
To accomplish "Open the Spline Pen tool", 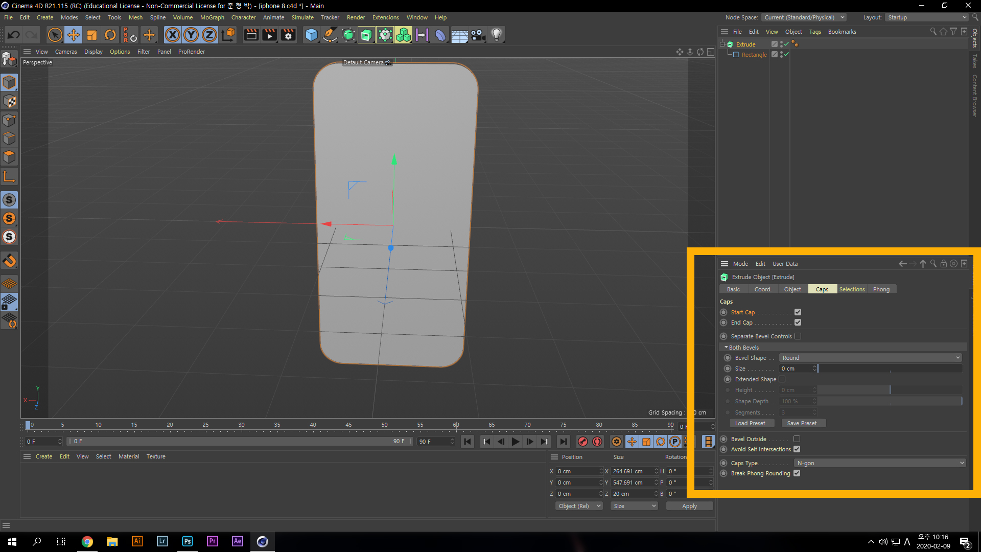I will click(330, 35).
